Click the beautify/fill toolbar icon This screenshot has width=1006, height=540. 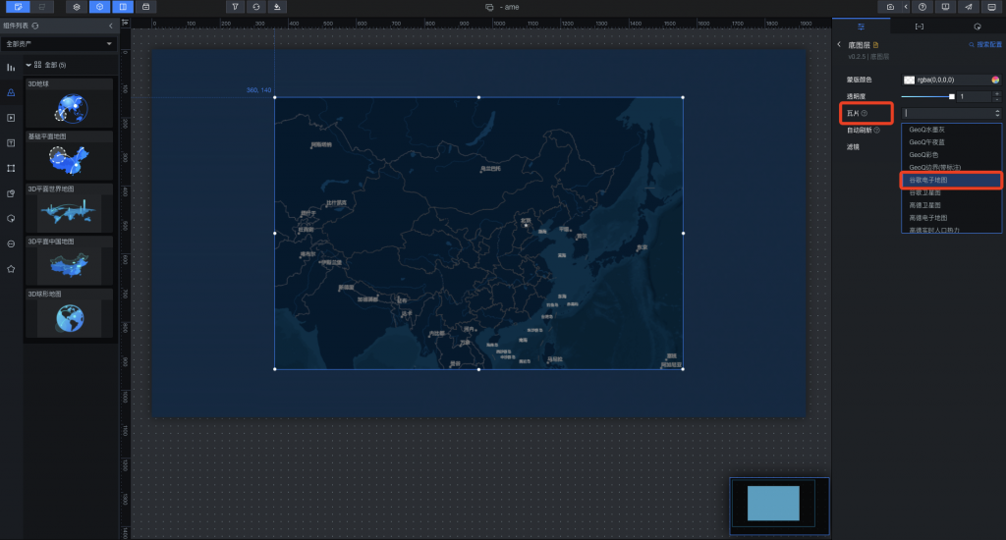(277, 7)
